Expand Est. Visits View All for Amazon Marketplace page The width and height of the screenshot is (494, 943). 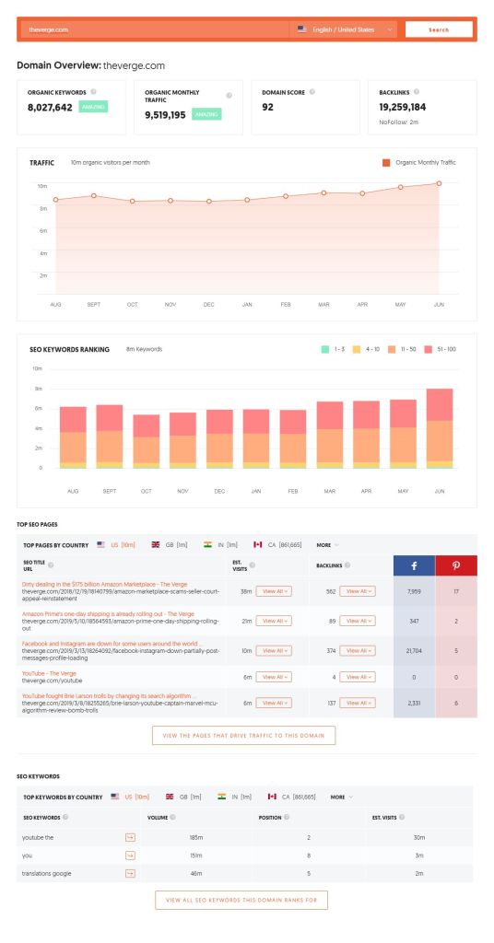tap(274, 591)
